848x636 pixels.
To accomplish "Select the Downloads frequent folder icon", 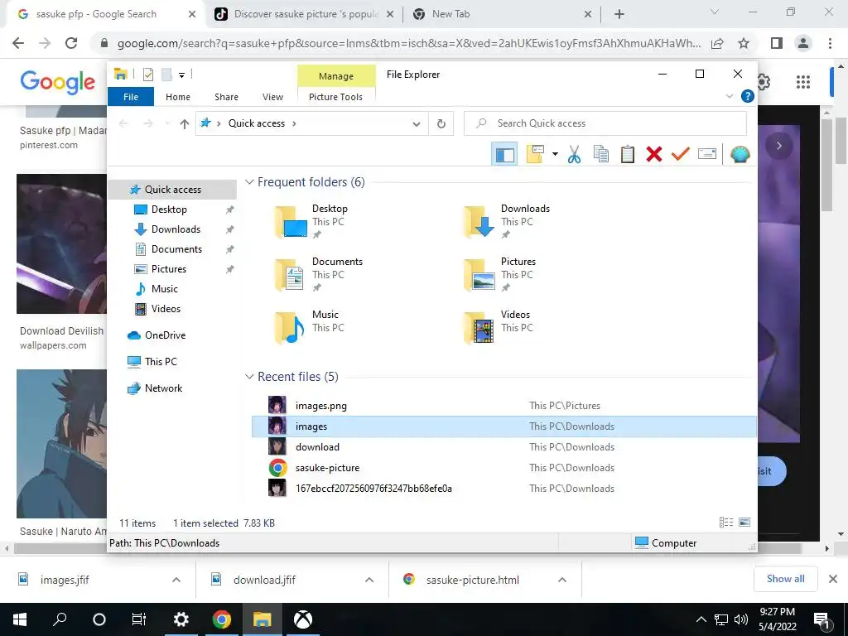I will 479,222.
